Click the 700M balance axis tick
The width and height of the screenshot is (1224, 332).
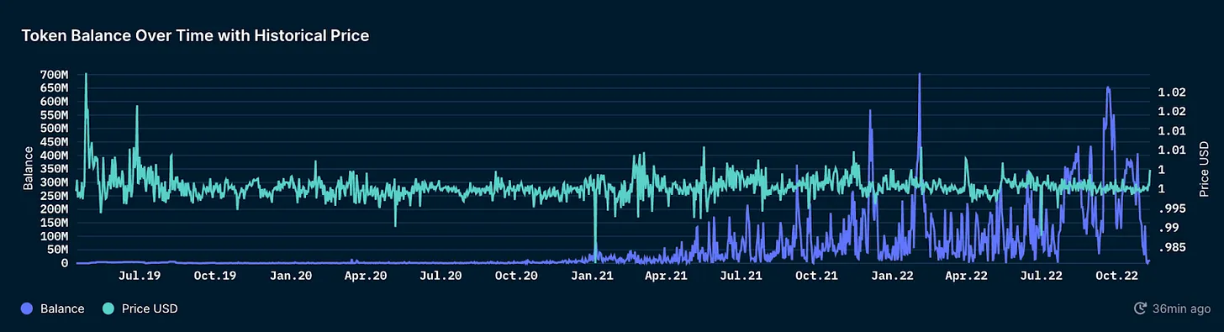click(x=54, y=75)
